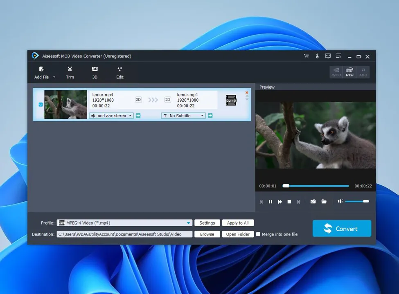Pause the preview playback
This screenshot has width=399, height=294.
click(270, 202)
